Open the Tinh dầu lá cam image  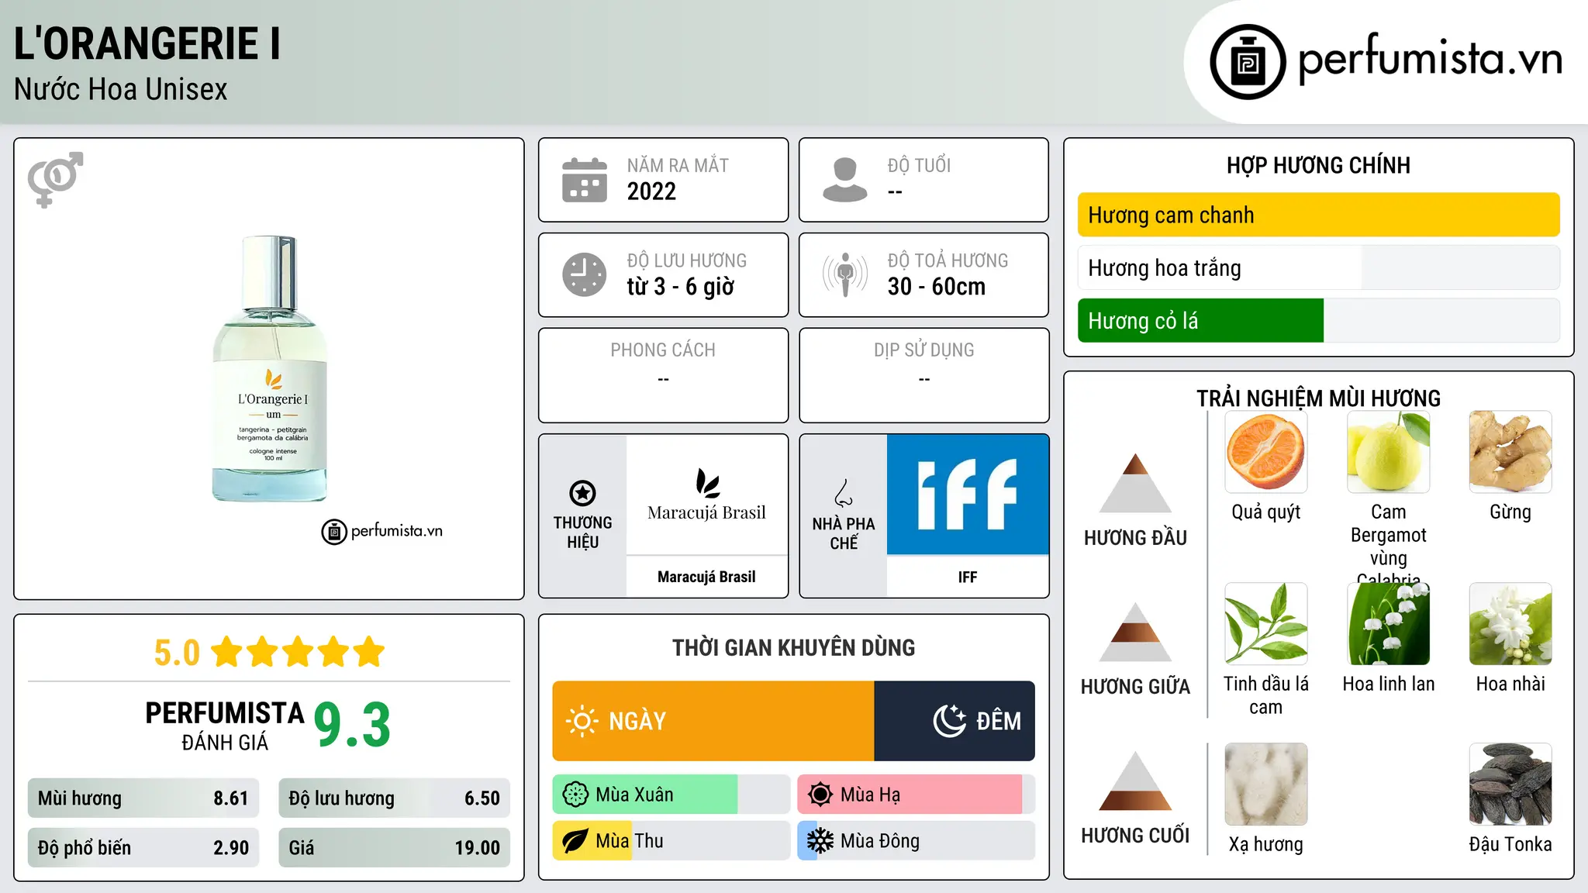[1266, 624]
